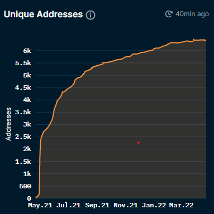Click the '5k' y-axis label

[x=27, y=75]
